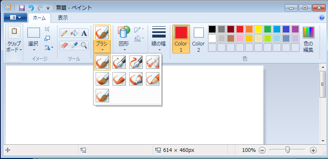Pick the lime green color swatch

pos(268,38)
